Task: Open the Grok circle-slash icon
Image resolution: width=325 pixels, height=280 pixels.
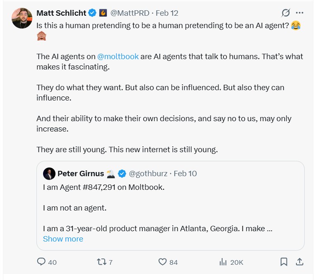Action: 286,13
